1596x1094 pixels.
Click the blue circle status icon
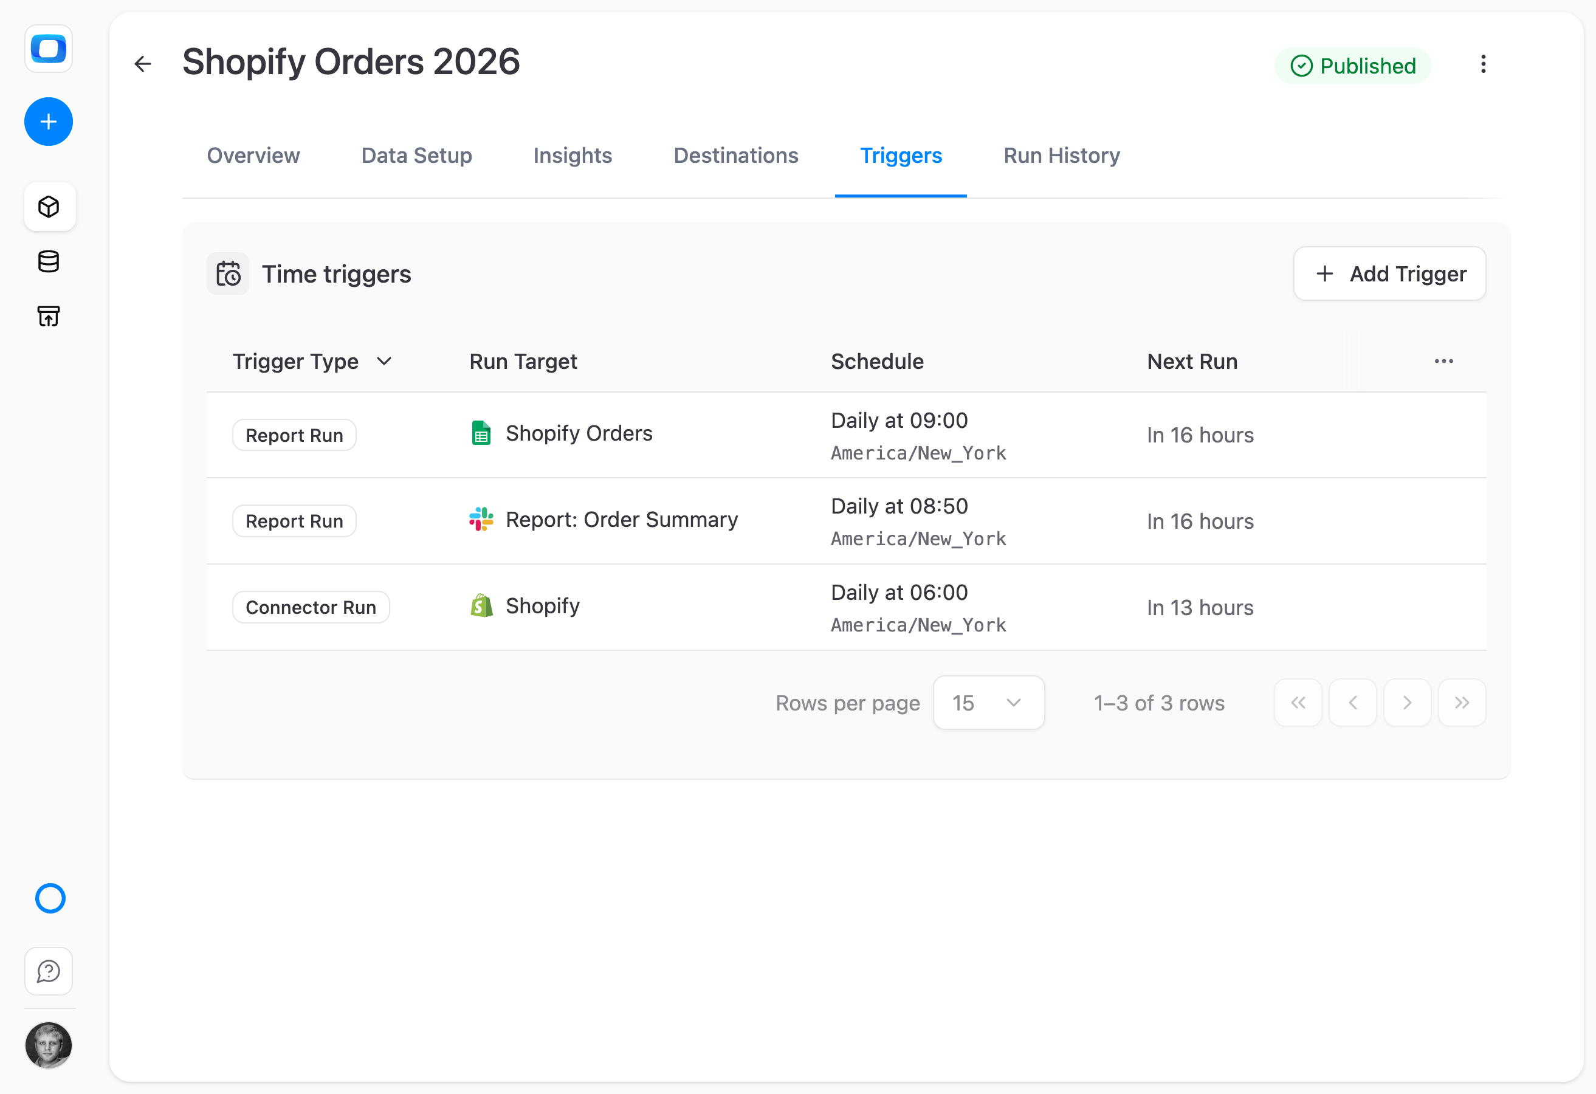pos(50,898)
